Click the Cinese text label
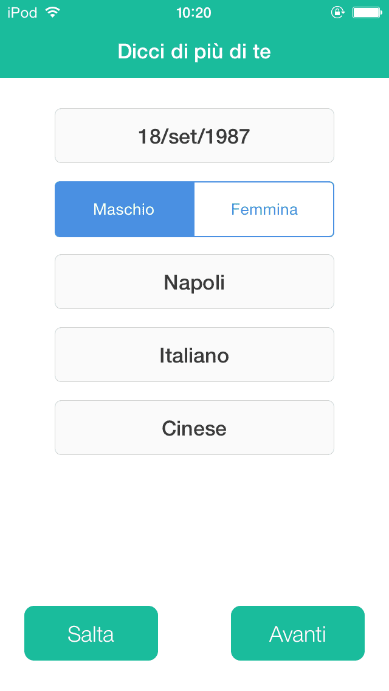This screenshot has width=389, height=691. pos(194,428)
